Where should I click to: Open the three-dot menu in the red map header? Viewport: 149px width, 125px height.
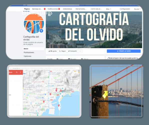[x=20, y=72]
